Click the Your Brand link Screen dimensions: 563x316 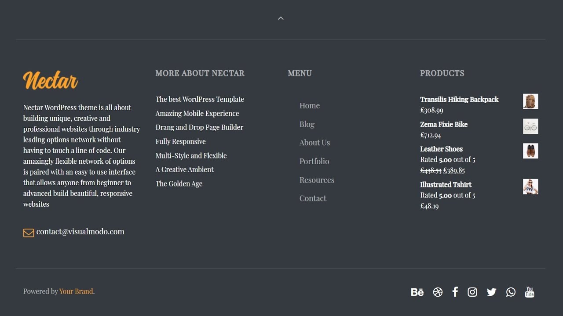tap(76, 291)
